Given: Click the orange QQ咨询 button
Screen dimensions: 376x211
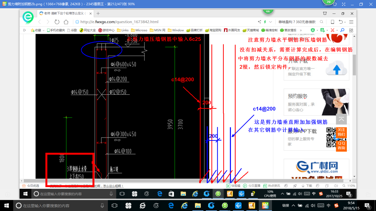Looking at the screenshot, I should 341,146.
